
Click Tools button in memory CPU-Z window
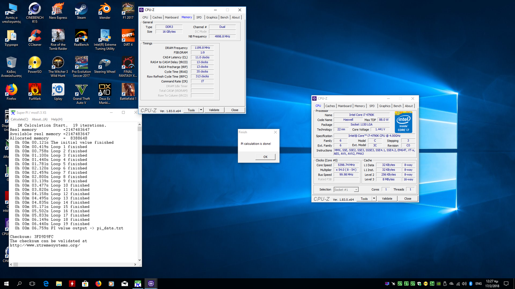click(191, 110)
